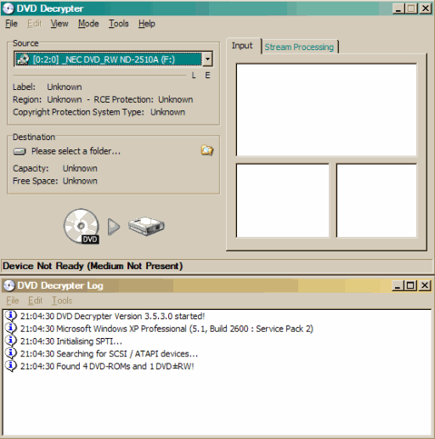
Task: Click the Free Space Unknown value
Action: click(x=80, y=181)
